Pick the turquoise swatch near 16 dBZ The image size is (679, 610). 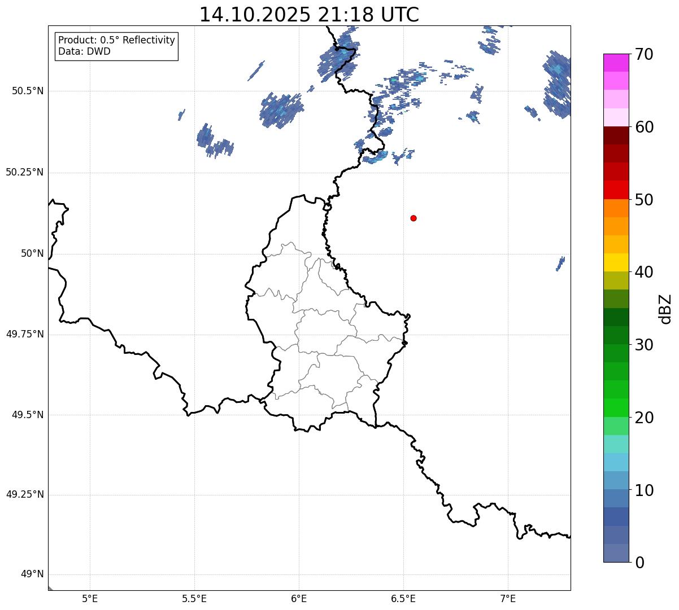[616, 444]
